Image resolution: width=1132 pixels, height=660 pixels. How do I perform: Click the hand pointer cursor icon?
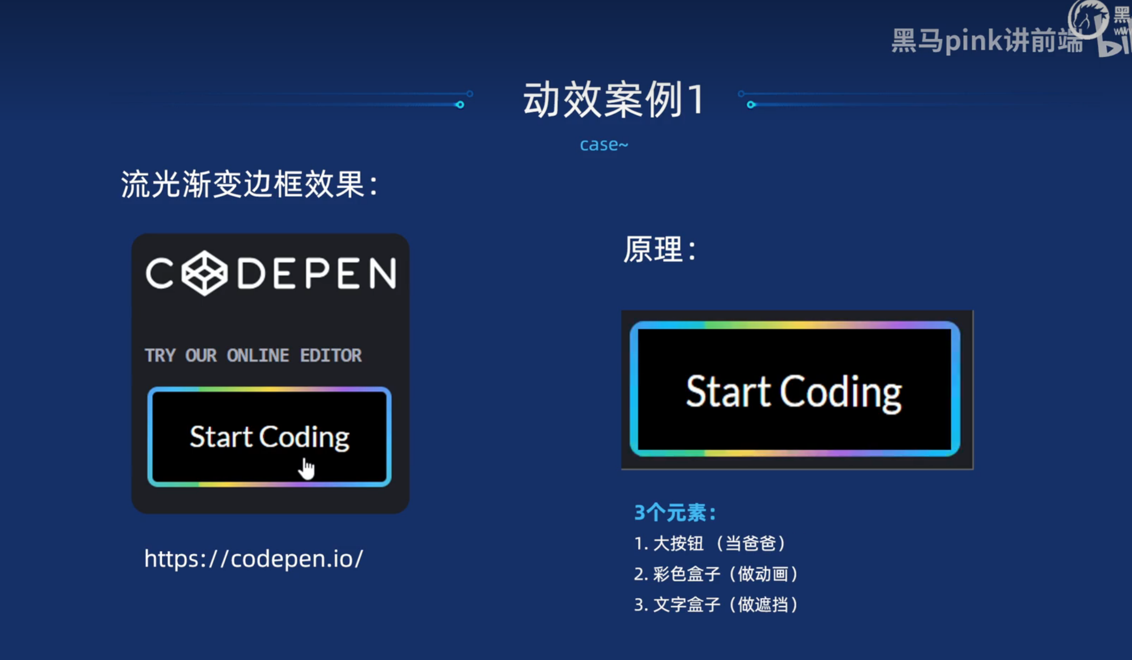click(x=307, y=469)
